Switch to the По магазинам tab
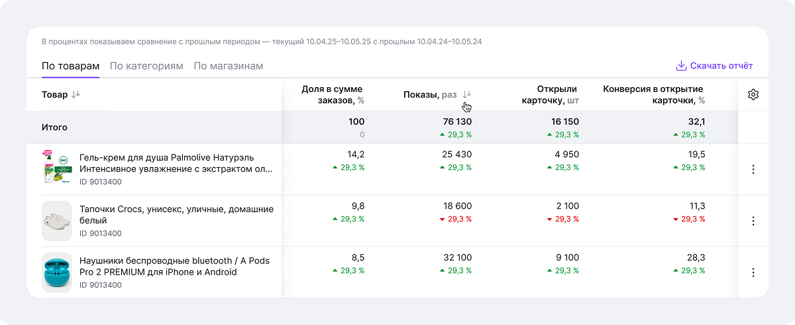The image size is (795, 325). click(x=229, y=66)
